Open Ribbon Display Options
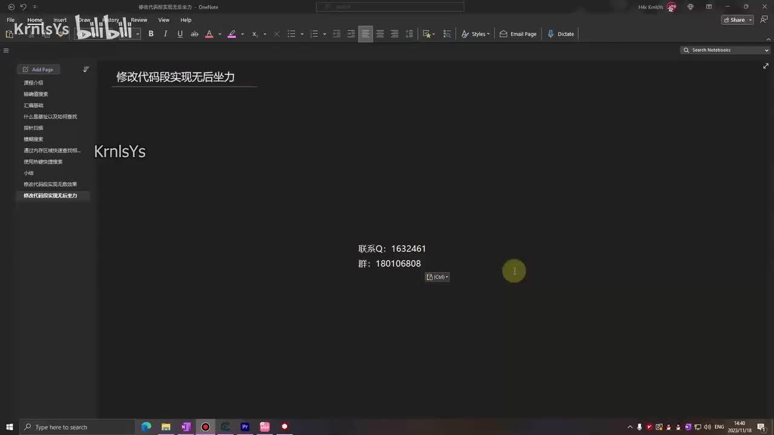Screen dimensions: 774x435 [709, 7]
